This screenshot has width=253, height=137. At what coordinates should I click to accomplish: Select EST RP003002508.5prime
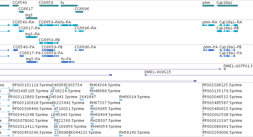pos(222,115)
